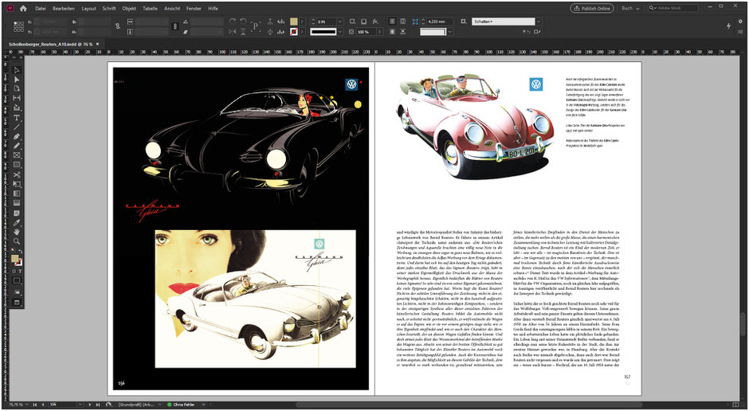
Task: Expand the stroke color options arrow
Action: (x=302, y=32)
